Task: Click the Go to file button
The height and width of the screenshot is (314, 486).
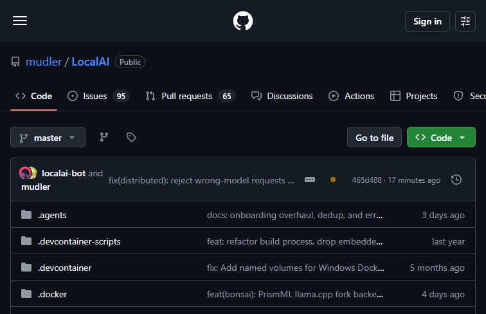Action: tap(374, 137)
